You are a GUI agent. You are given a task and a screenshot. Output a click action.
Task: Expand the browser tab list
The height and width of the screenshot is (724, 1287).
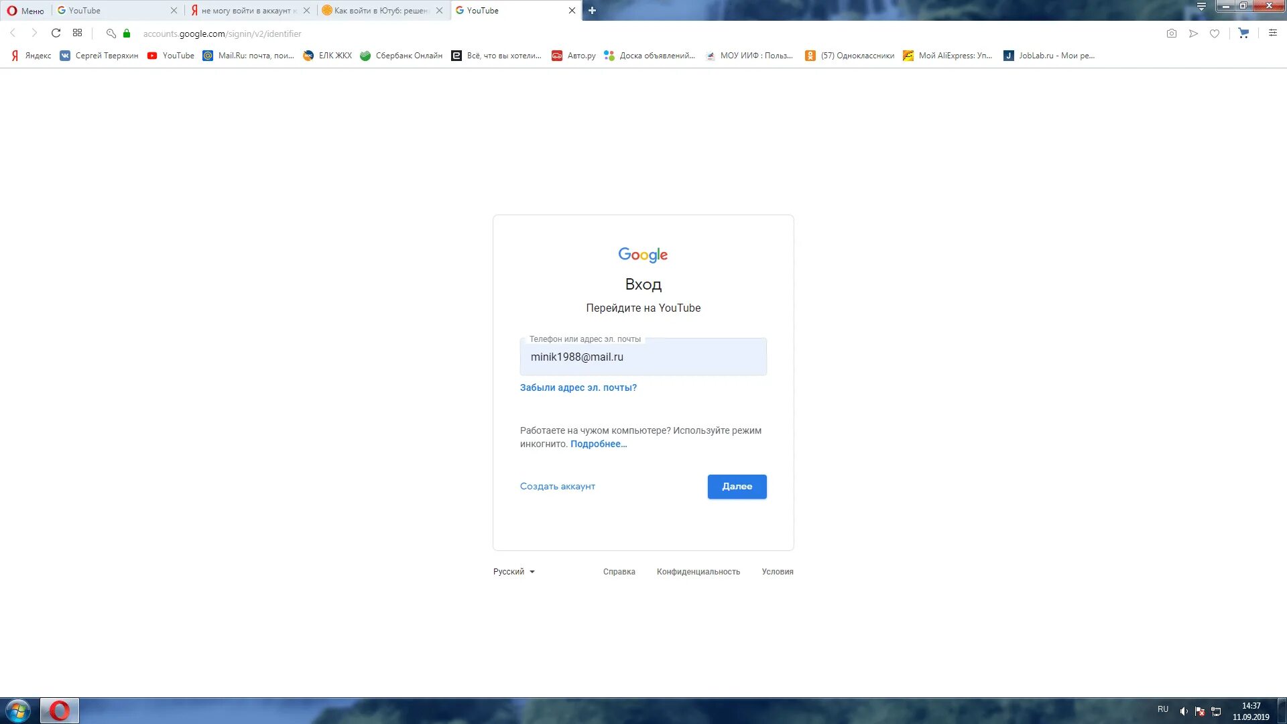[1201, 7]
